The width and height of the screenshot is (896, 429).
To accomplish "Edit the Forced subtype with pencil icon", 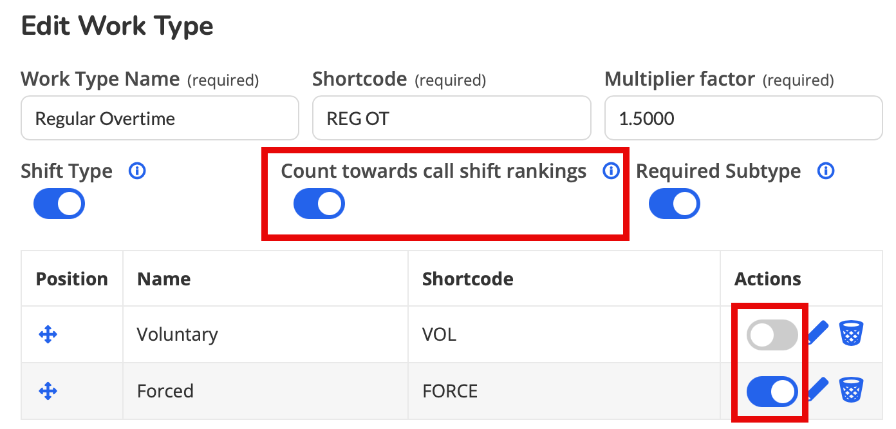I will pyautogui.click(x=817, y=390).
